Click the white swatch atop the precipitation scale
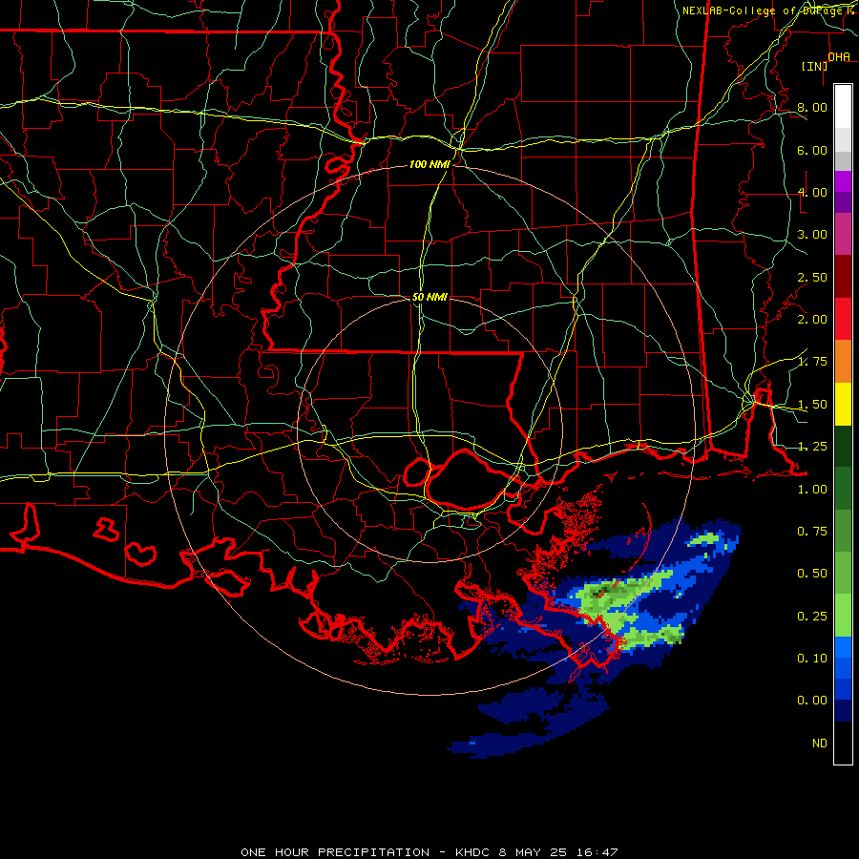The height and width of the screenshot is (859, 859). tap(843, 107)
